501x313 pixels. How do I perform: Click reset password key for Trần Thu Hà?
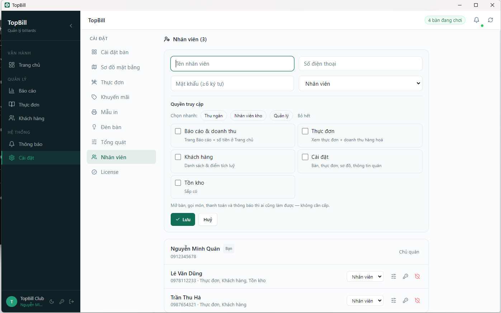(405, 300)
